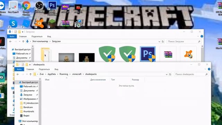Launch the Skype desktop shortcut
This screenshot has width=222, height=125.
(13, 24)
